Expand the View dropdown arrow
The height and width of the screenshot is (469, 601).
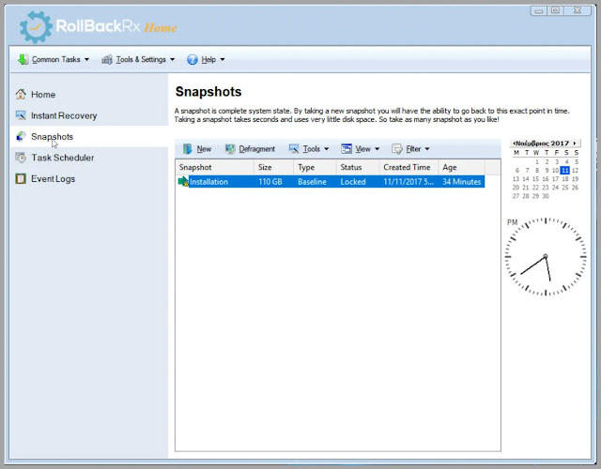[x=377, y=149]
